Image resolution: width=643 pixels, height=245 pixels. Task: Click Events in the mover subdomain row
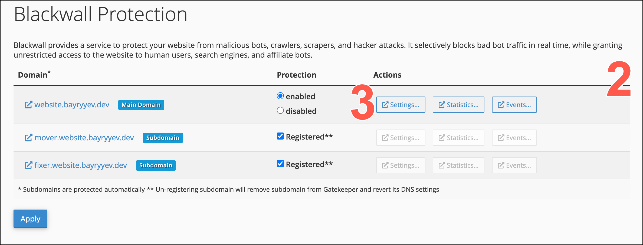point(514,138)
